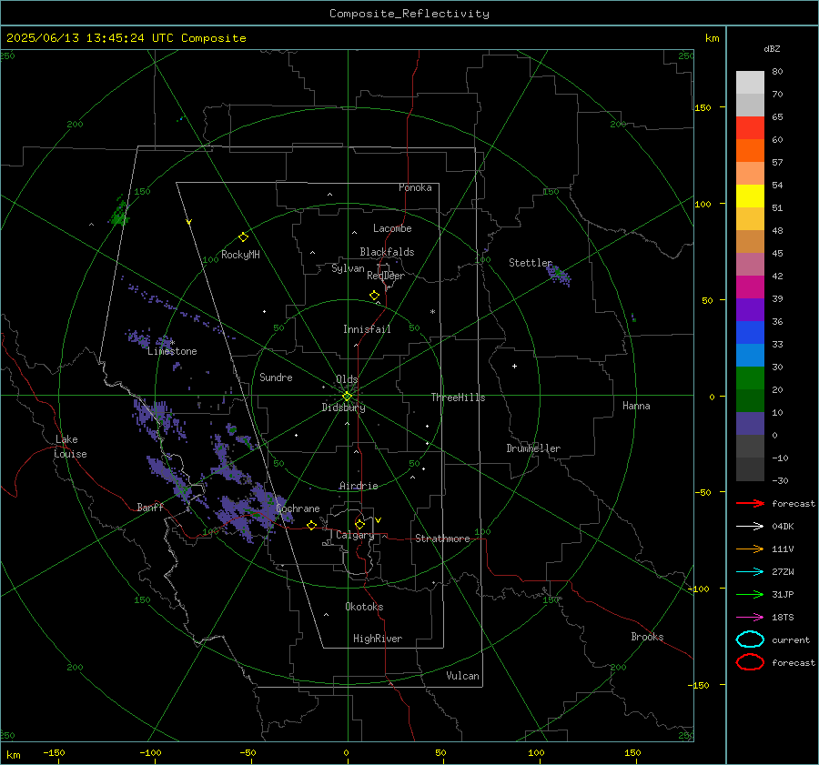Click the red 60 dBZ color swatch
Image resolution: width=819 pixels, height=765 pixels.
click(750, 127)
